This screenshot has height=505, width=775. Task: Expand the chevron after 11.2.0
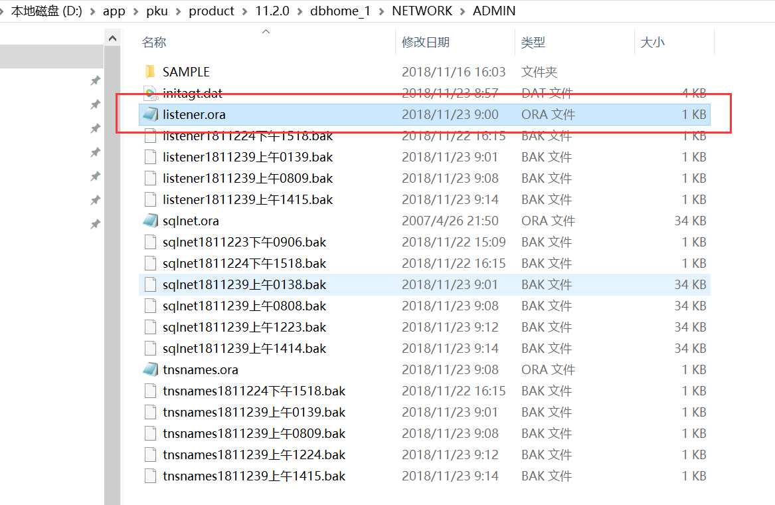click(x=300, y=11)
